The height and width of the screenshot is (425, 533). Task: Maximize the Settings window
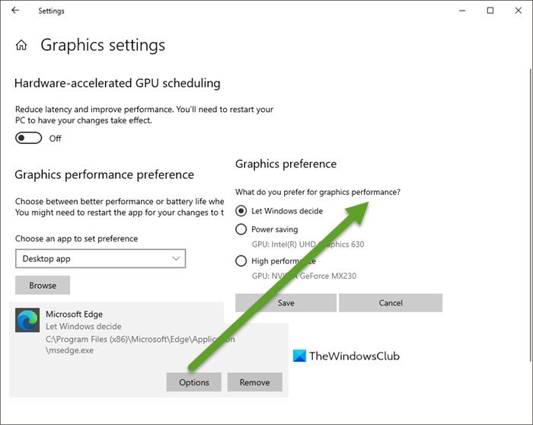[490, 11]
